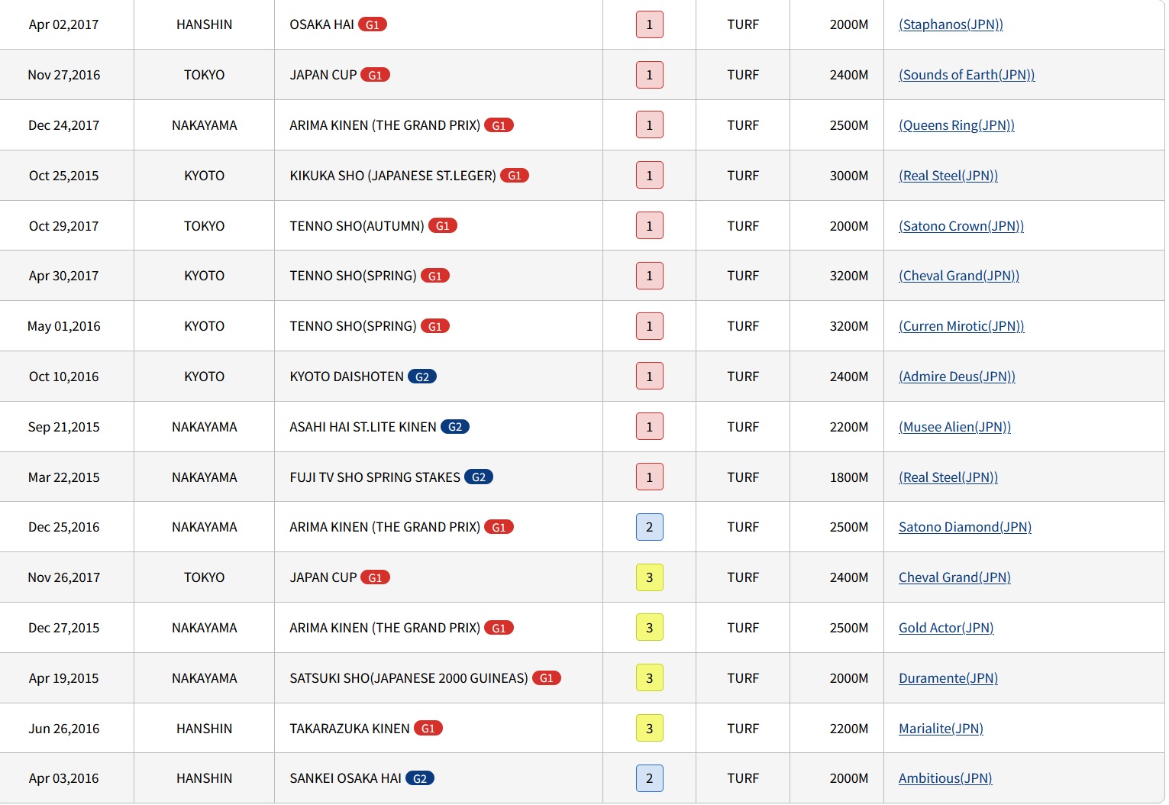Click G1 badge of May 01,2016 TENNO SHO(SPRING)

pyautogui.click(x=434, y=326)
